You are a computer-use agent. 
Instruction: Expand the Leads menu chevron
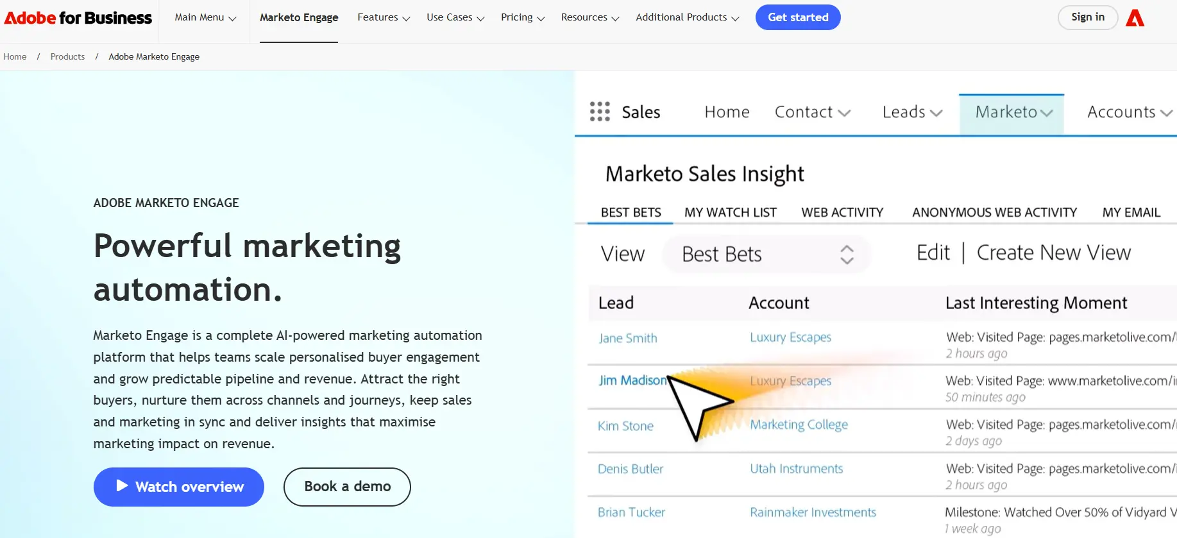coord(936,113)
